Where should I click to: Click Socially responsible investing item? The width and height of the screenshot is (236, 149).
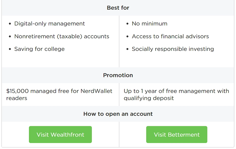click(x=173, y=49)
